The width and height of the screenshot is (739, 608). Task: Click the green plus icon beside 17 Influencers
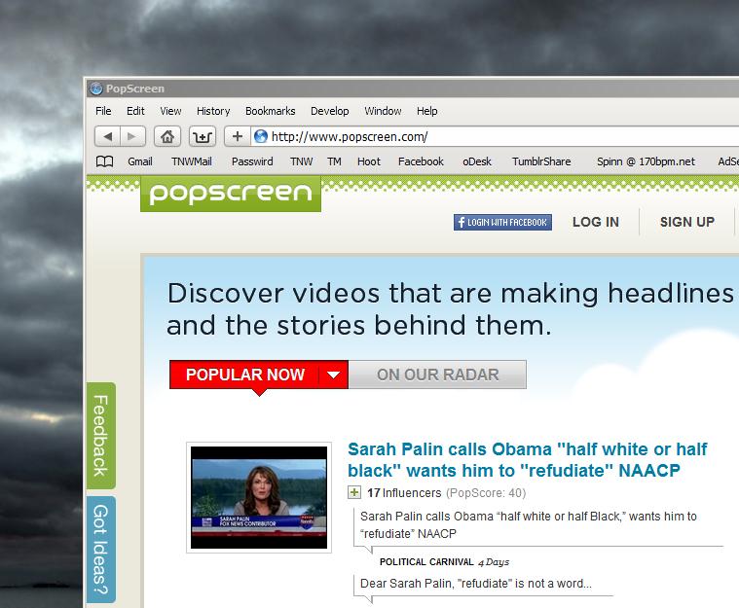click(x=354, y=492)
